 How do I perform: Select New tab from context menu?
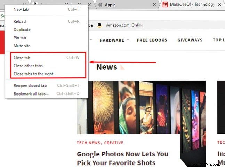point(22,9)
